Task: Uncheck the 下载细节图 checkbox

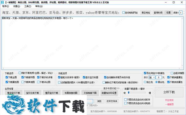Action: click(23, 77)
